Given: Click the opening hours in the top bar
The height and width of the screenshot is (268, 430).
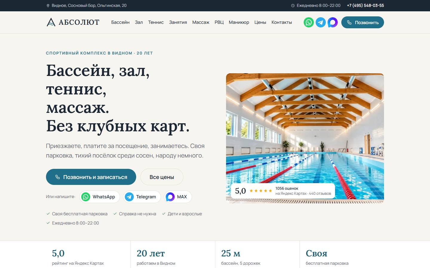Looking at the screenshot, I should coord(316,5).
